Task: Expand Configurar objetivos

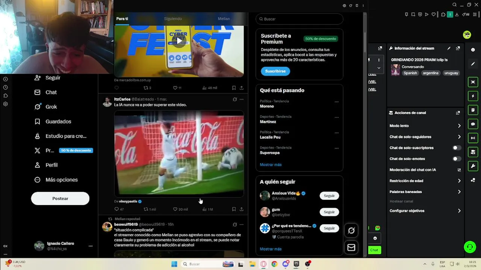Action: [425, 211]
